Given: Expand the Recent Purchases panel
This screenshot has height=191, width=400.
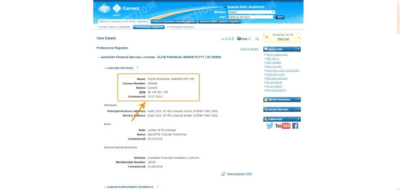Looking at the screenshot, I should (299, 100).
